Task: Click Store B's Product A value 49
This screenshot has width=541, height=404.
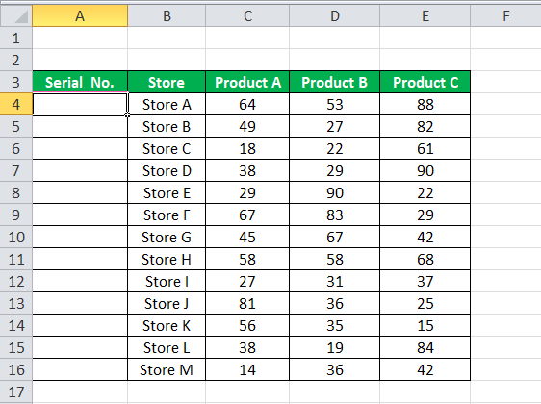Action: tap(247, 126)
